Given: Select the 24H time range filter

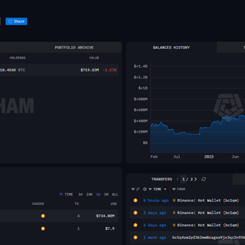Looking at the screenshot, I should [89, 194].
